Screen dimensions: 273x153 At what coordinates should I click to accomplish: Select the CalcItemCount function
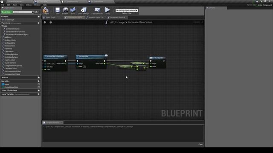[x=10, y=68]
